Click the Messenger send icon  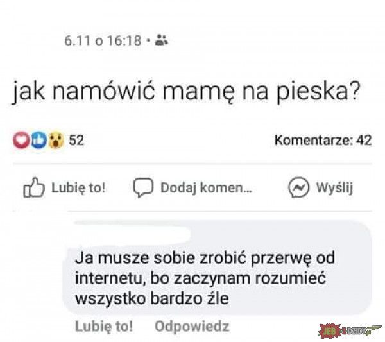[x=298, y=187]
